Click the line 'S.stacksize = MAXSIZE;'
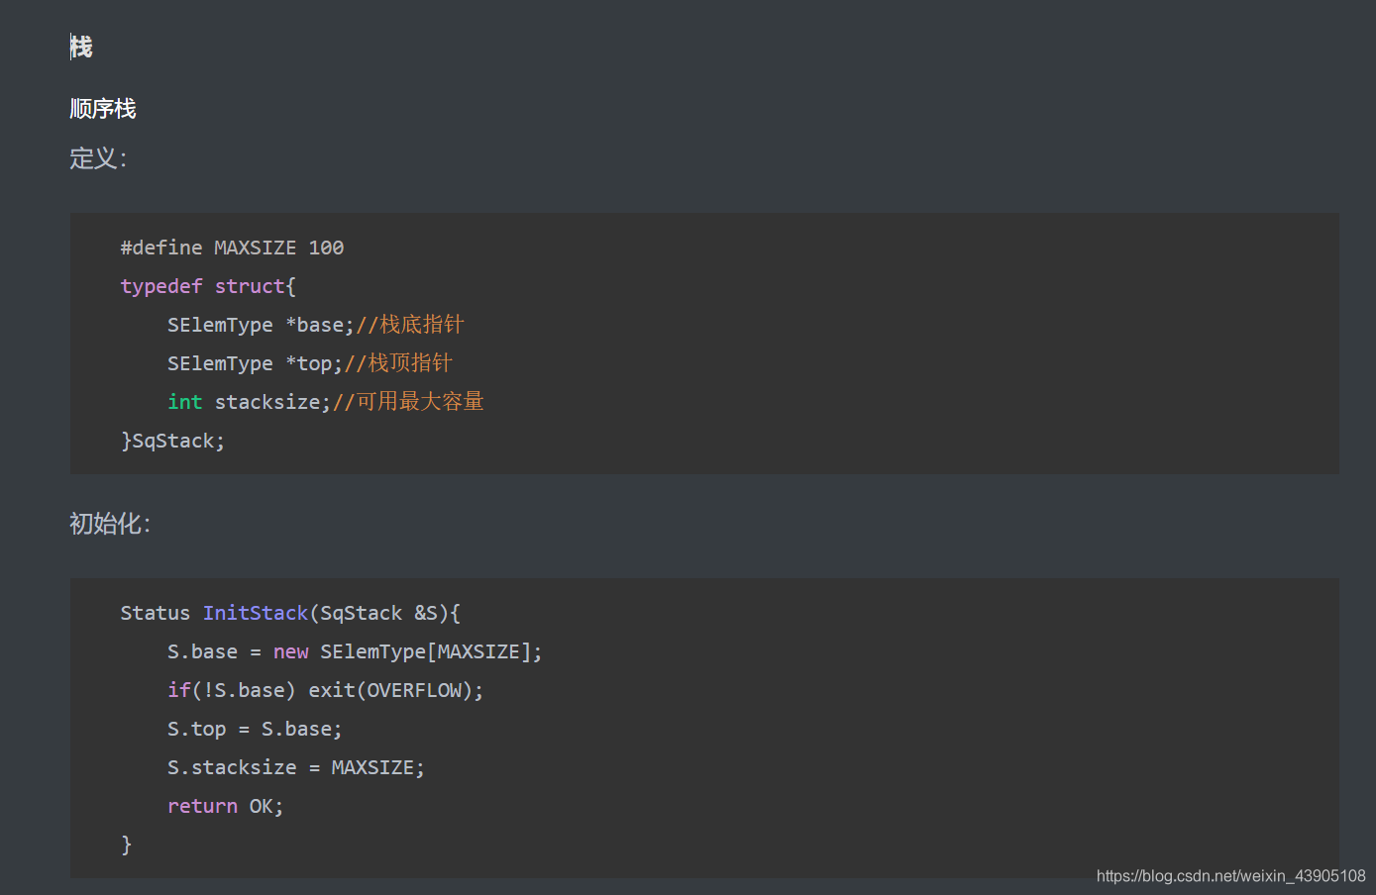1376x895 pixels. click(x=296, y=767)
